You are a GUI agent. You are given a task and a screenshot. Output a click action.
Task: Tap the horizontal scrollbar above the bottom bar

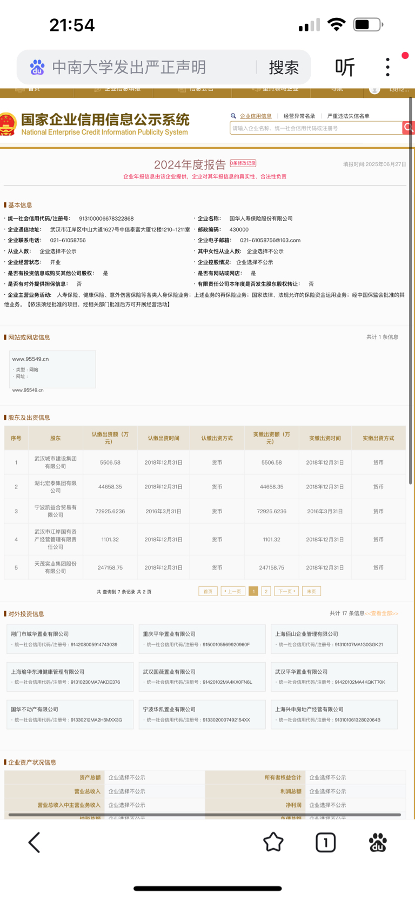pyautogui.click(x=205, y=814)
